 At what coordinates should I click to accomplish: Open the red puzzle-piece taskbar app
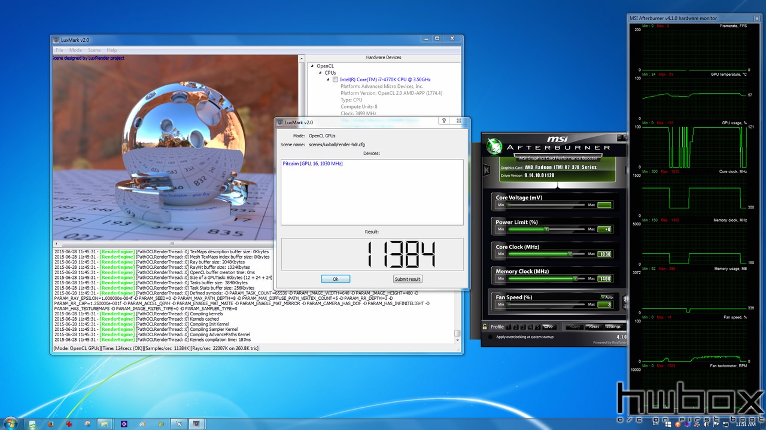click(69, 424)
